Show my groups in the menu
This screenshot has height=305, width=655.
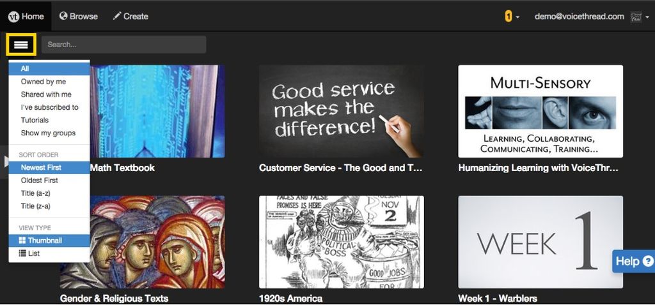[49, 133]
